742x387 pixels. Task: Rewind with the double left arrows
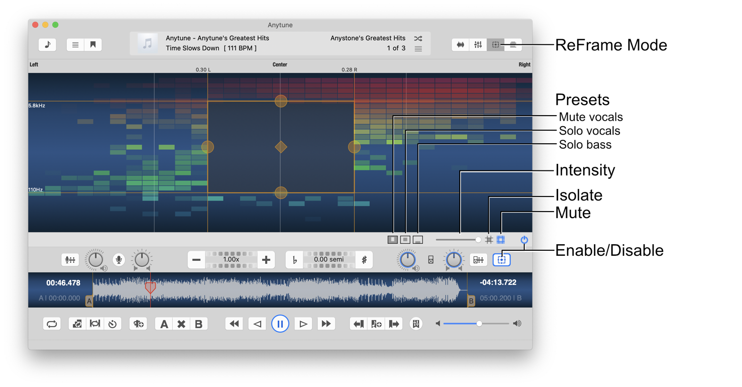click(x=234, y=324)
